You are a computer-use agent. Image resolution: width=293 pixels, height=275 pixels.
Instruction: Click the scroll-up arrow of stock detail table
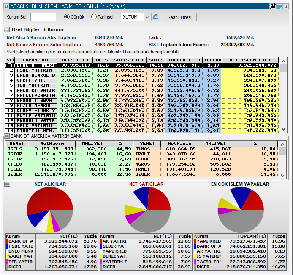[282, 144]
